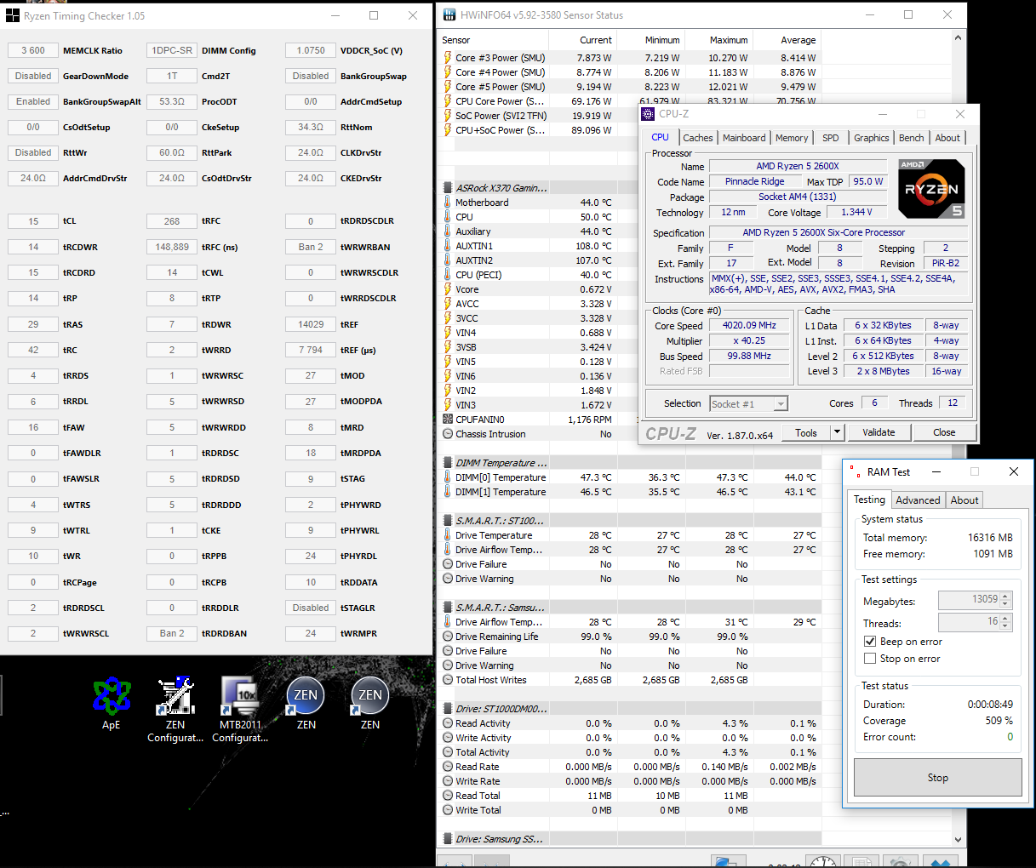
Task: Click the tRFC value 268 field
Action: 172,221
